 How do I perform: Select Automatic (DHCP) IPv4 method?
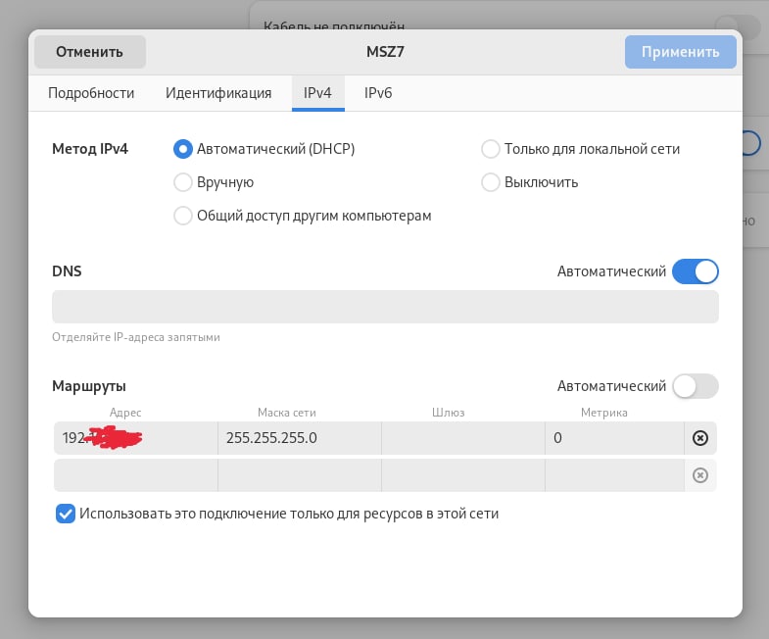click(x=182, y=149)
